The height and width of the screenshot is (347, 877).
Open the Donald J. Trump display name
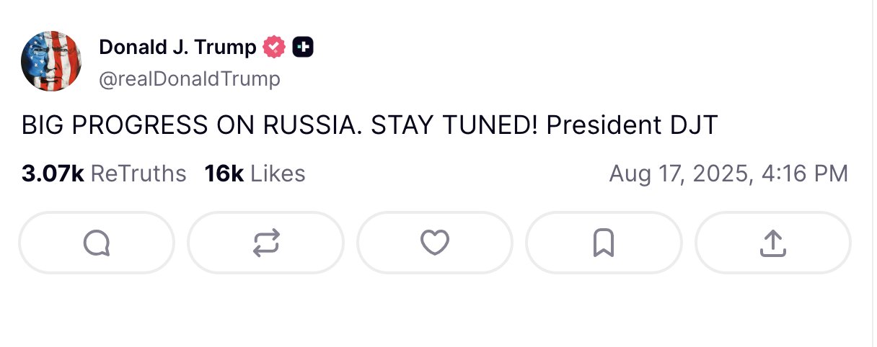pos(177,48)
